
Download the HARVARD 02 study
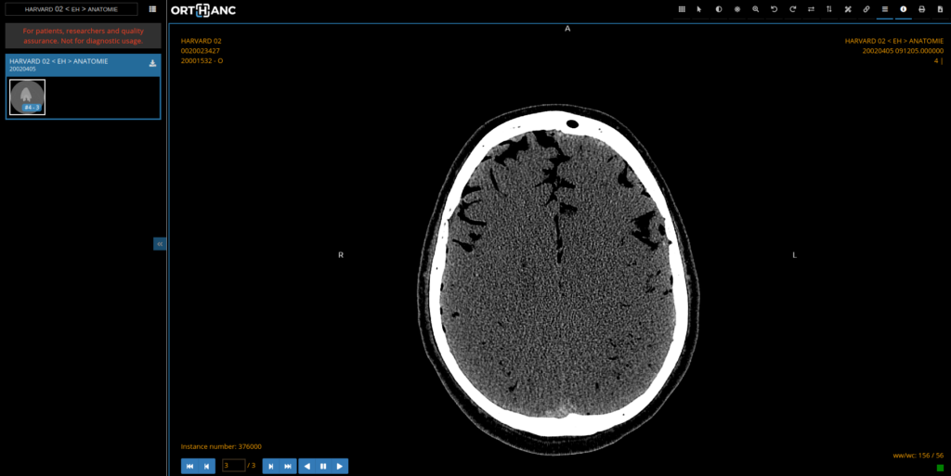[x=152, y=64]
